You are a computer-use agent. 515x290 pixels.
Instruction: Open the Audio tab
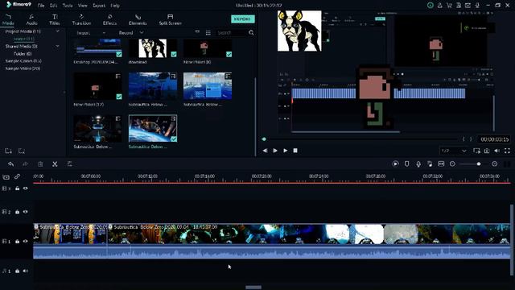[x=31, y=19]
